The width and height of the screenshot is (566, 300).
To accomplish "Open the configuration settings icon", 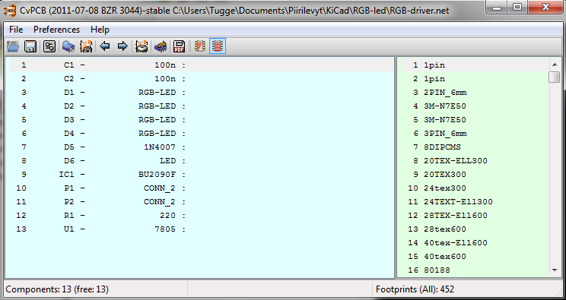I will point(49,46).
